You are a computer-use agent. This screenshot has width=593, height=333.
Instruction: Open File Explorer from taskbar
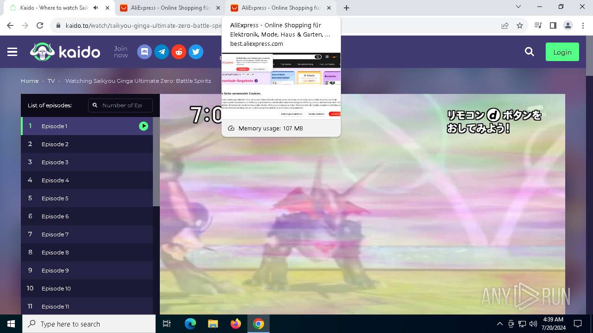coord(213,324)
